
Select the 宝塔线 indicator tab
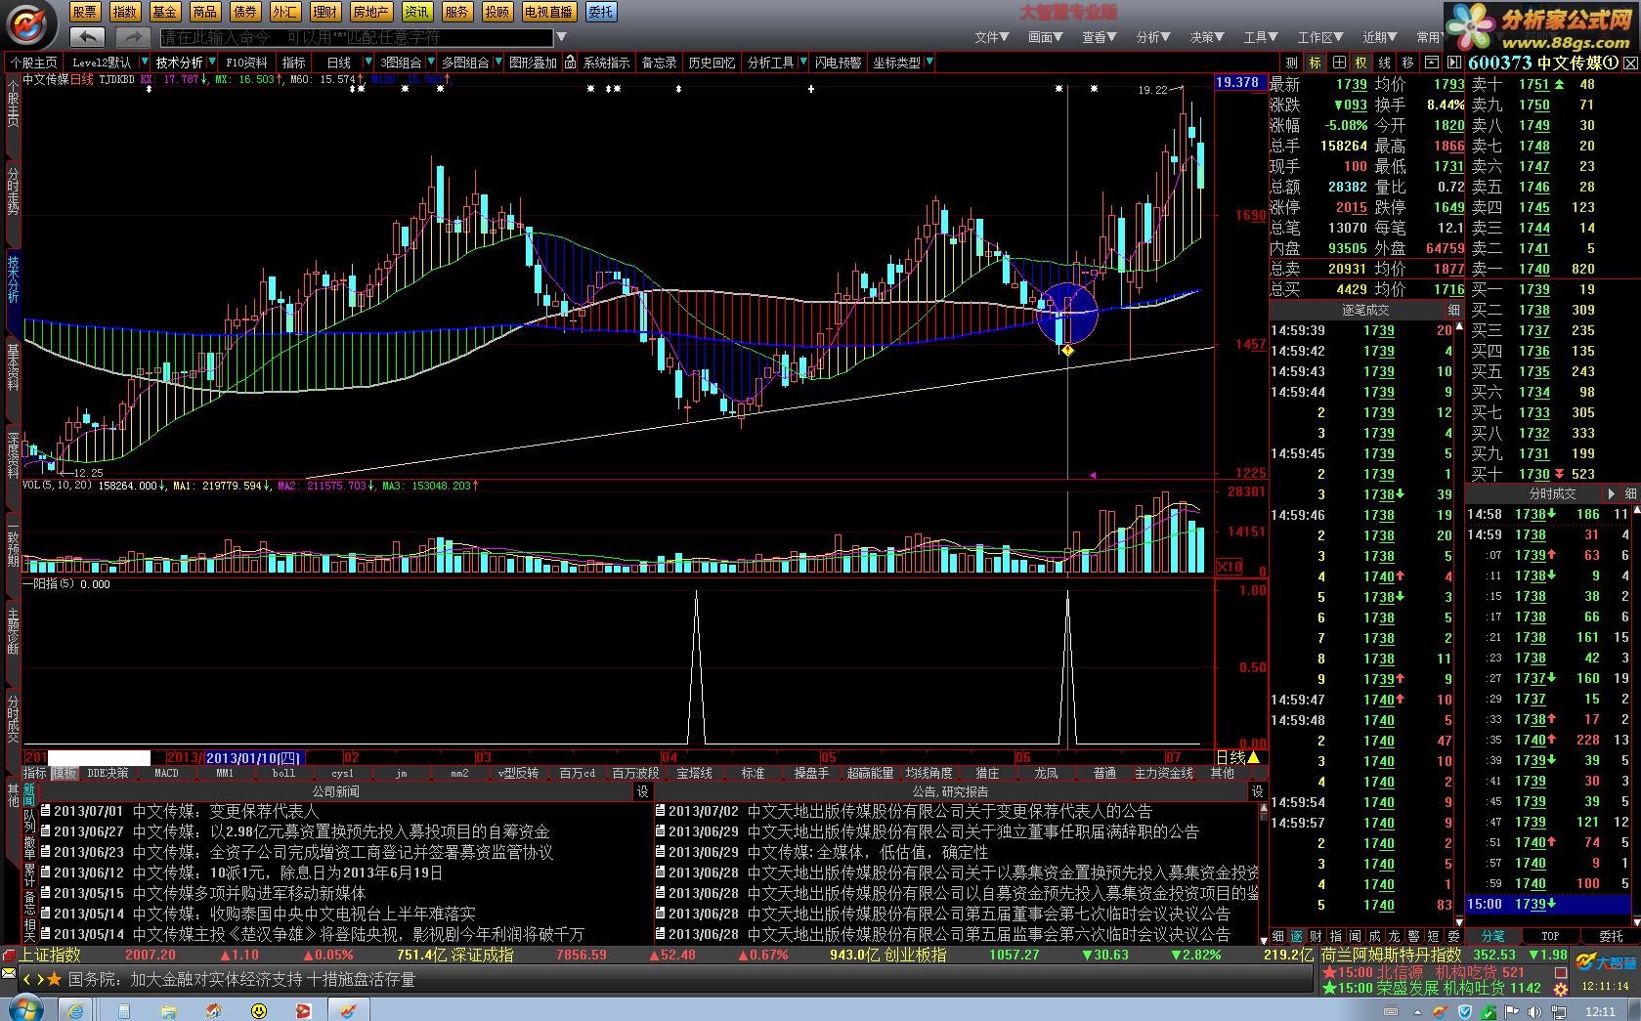[694, 773]
